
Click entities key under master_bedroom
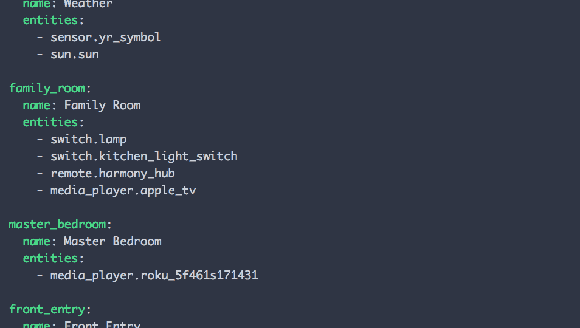pos(50,259)
